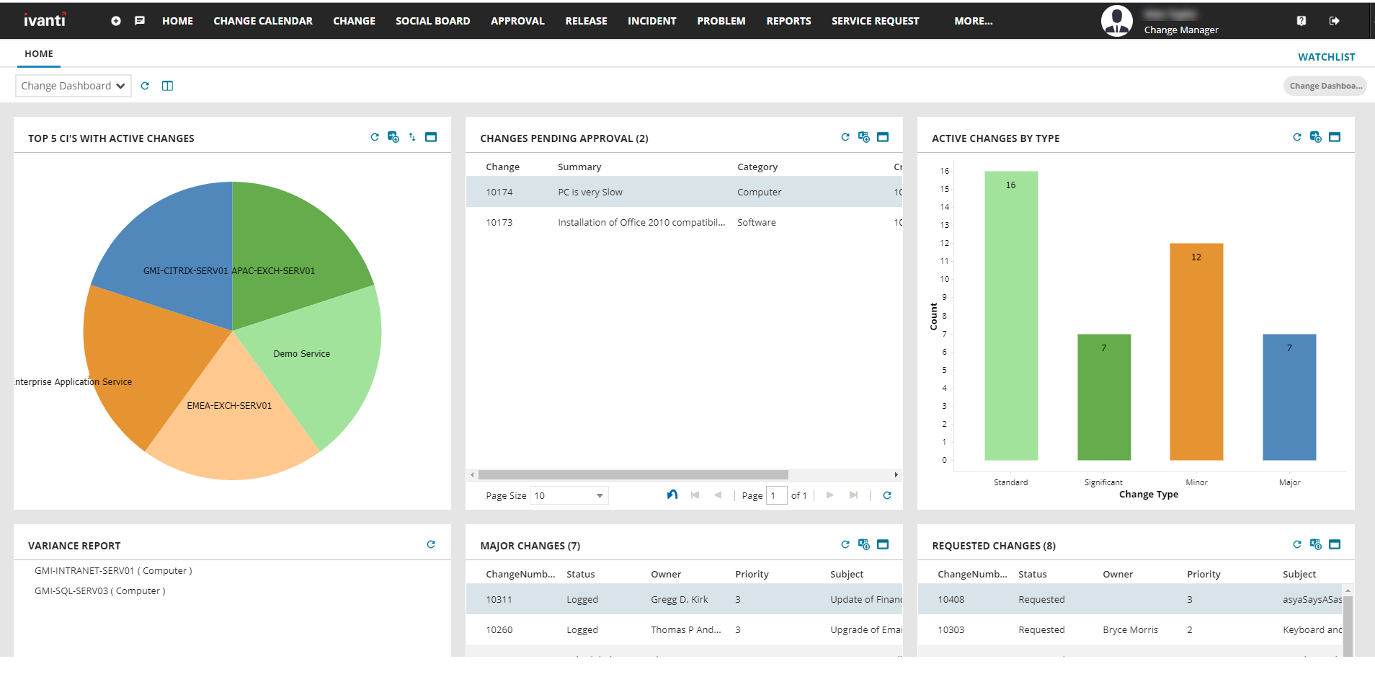Click the WATCHLIST link
Image resolution: width=1375 pixels, height=677 pixels.
[1326, 57]
